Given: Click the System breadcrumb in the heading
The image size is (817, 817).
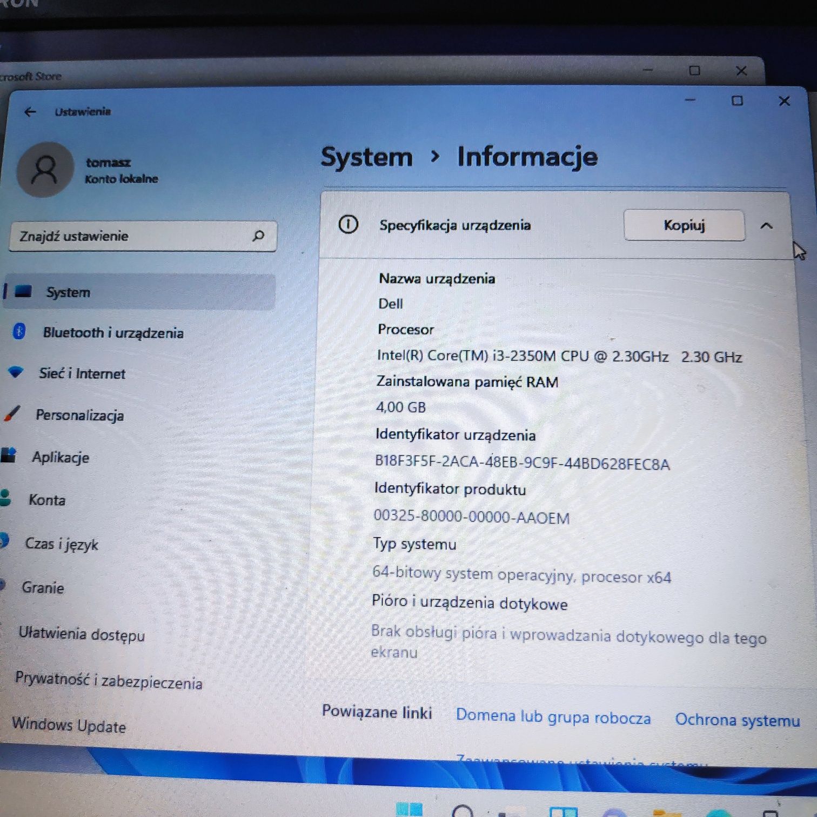Looking at the screenshot, I should pos(366,157).
